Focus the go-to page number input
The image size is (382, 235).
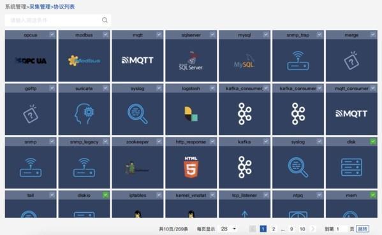(x=341, y=229)
